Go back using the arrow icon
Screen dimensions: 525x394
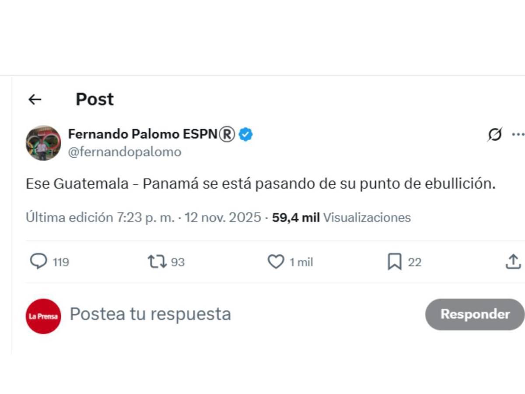pyautogui.click(x=35, y=99)
